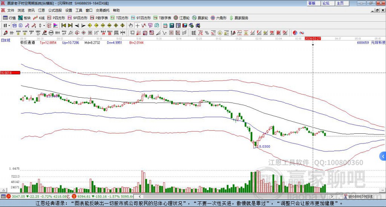Click the 主页 homepage button
386x207 pixels.
[342, 3]
